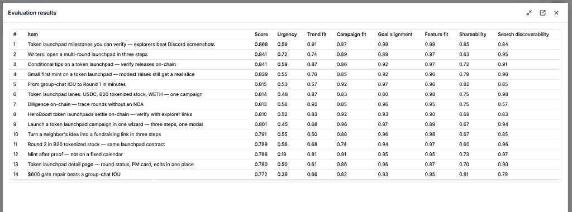The image size is (572, 212).
Task: Click the '#' column header
Action: tap(15, 34)
